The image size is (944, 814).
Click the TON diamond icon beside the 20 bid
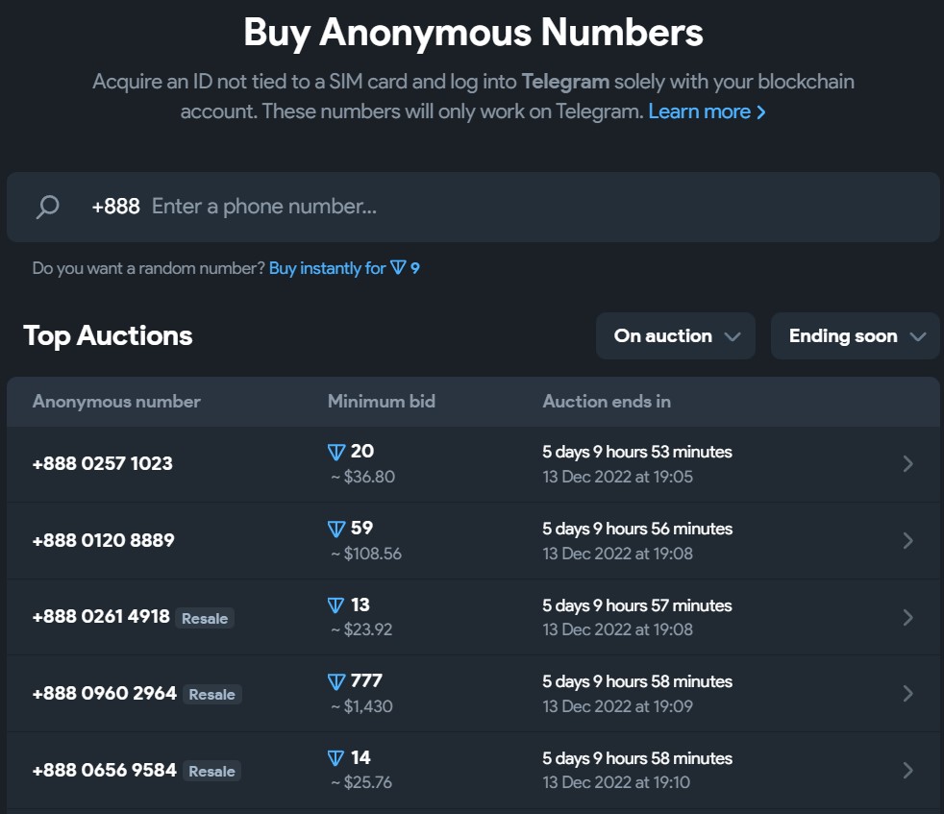coord(335,451)
